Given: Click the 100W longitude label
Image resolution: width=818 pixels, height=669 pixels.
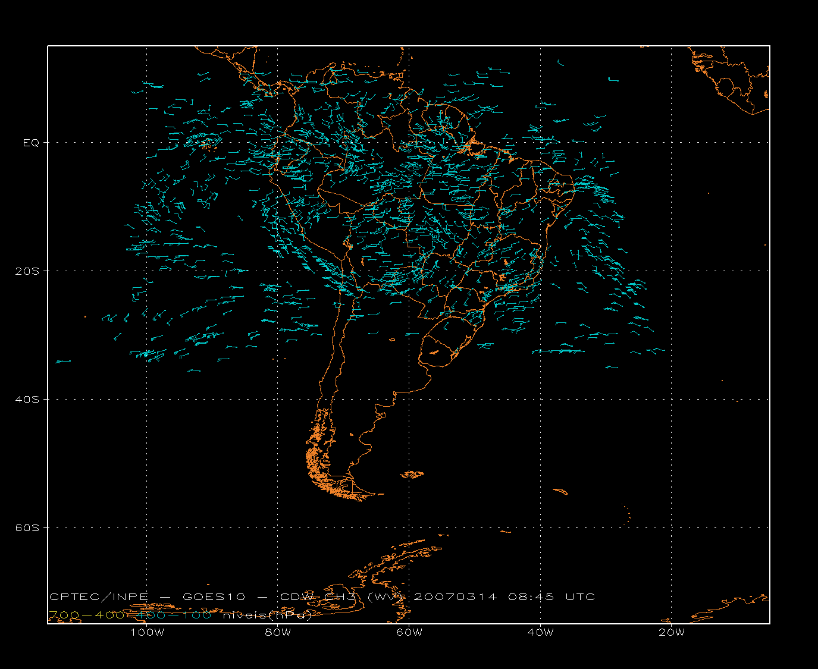Looking at the screenshot, I should 147,633.
